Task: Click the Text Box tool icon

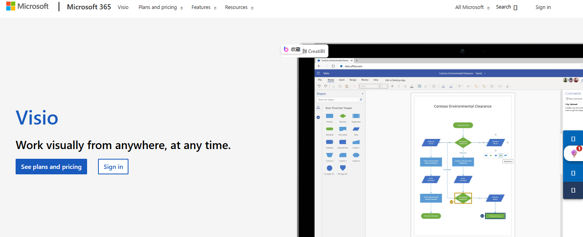Action: pyautogui.click(x=419, y=86)
